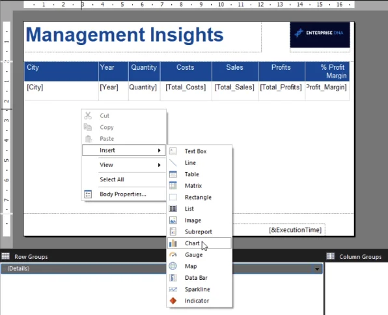
Task: Insert a Data Bar item
Action: click(199, 278)
